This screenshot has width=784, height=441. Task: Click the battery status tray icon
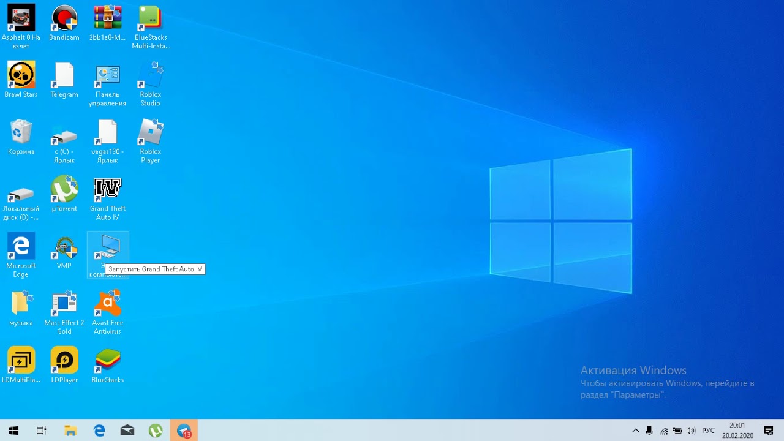pos(677,431)
